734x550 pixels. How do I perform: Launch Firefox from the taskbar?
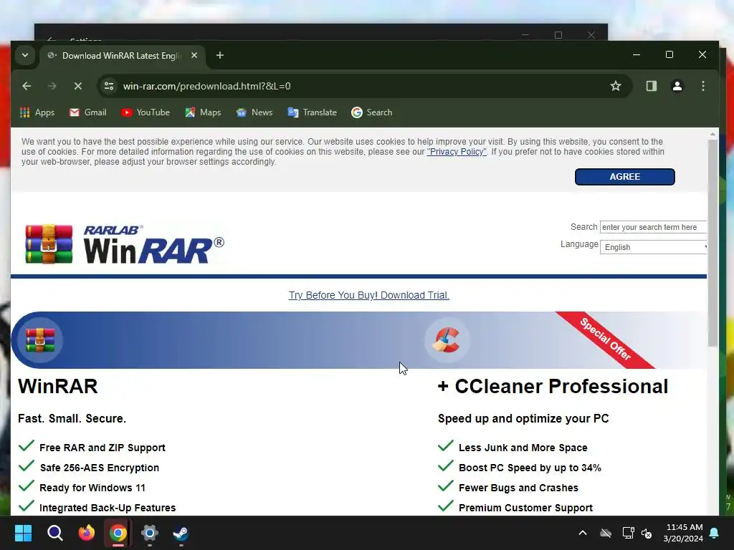pos(87,533)
